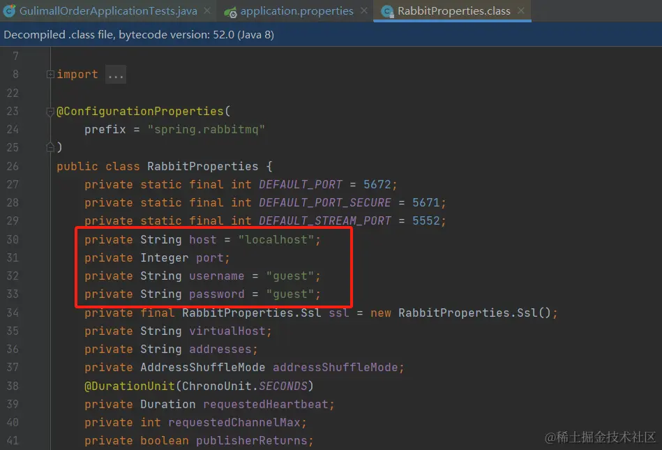Image resolution: width=662 pixels, height=450 pixels.
Task: Click the publisherReturns field
Action: 252,441
